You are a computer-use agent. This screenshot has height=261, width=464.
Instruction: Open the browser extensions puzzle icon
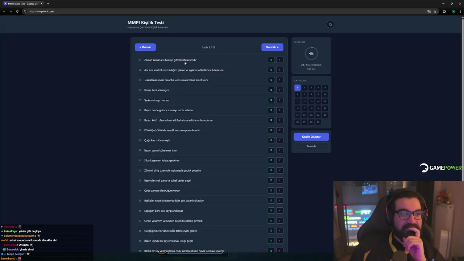(444, 11)
